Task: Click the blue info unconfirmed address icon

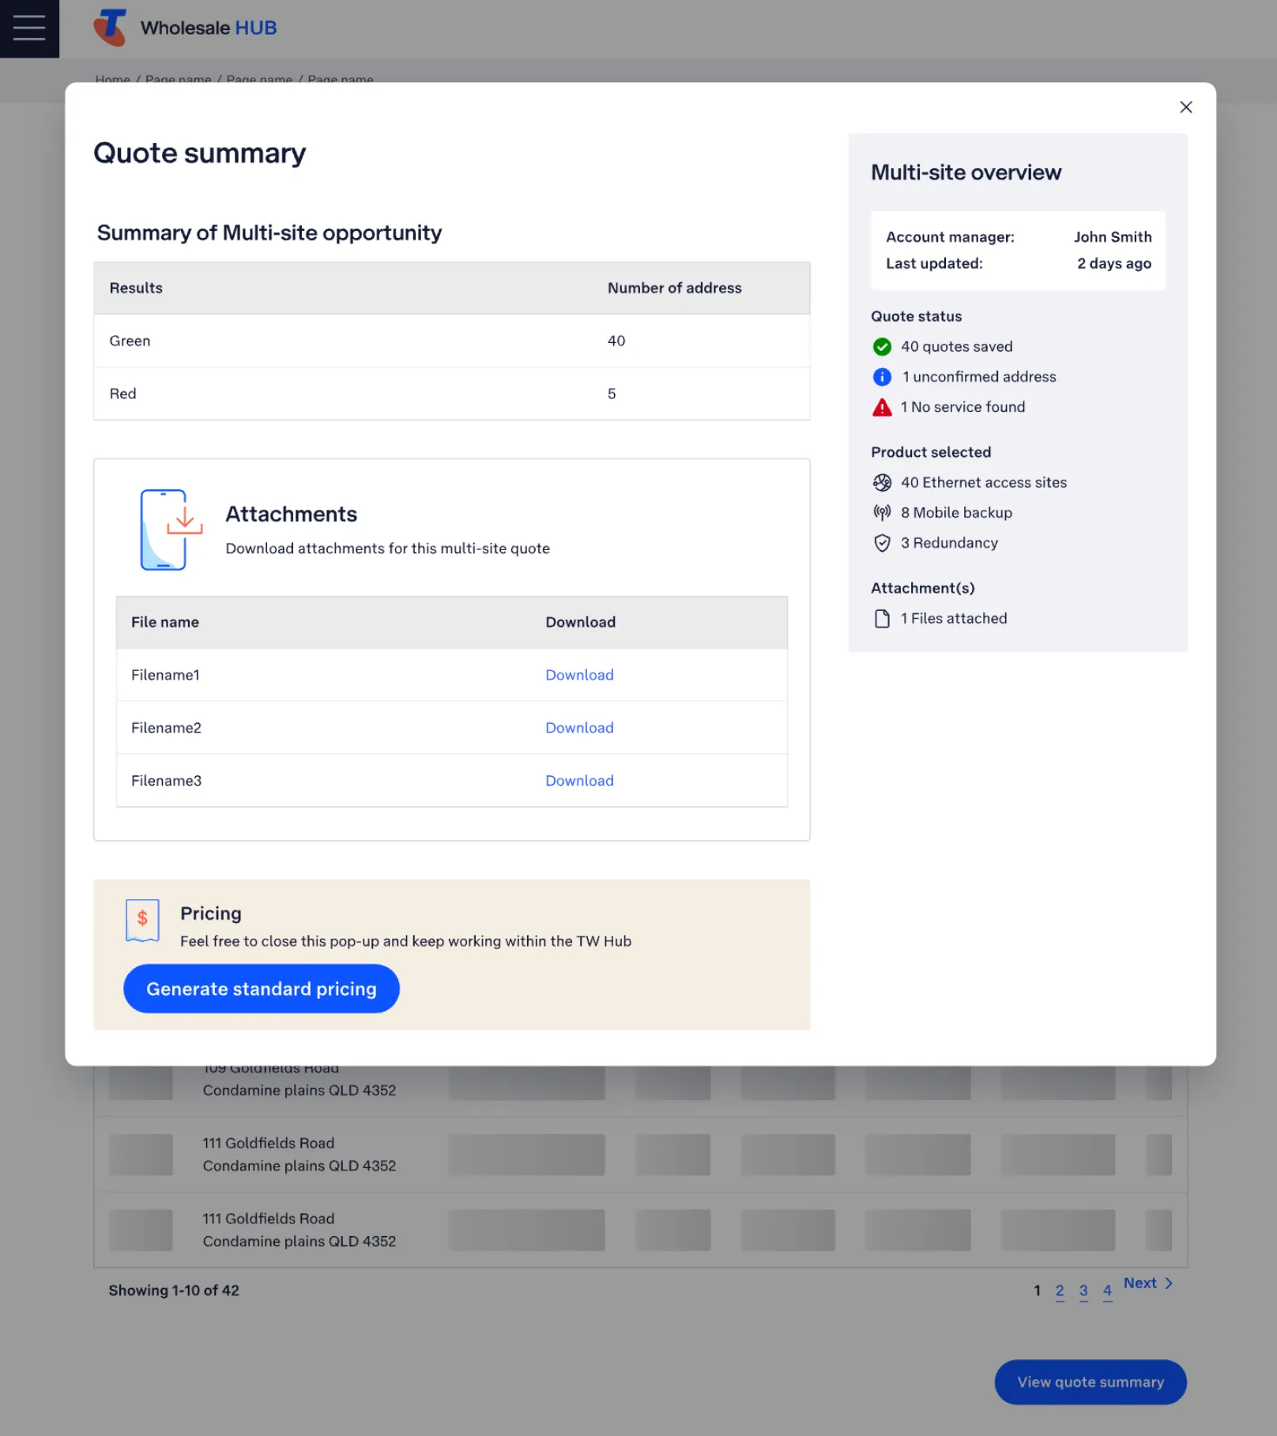Action: click(882, 377)
